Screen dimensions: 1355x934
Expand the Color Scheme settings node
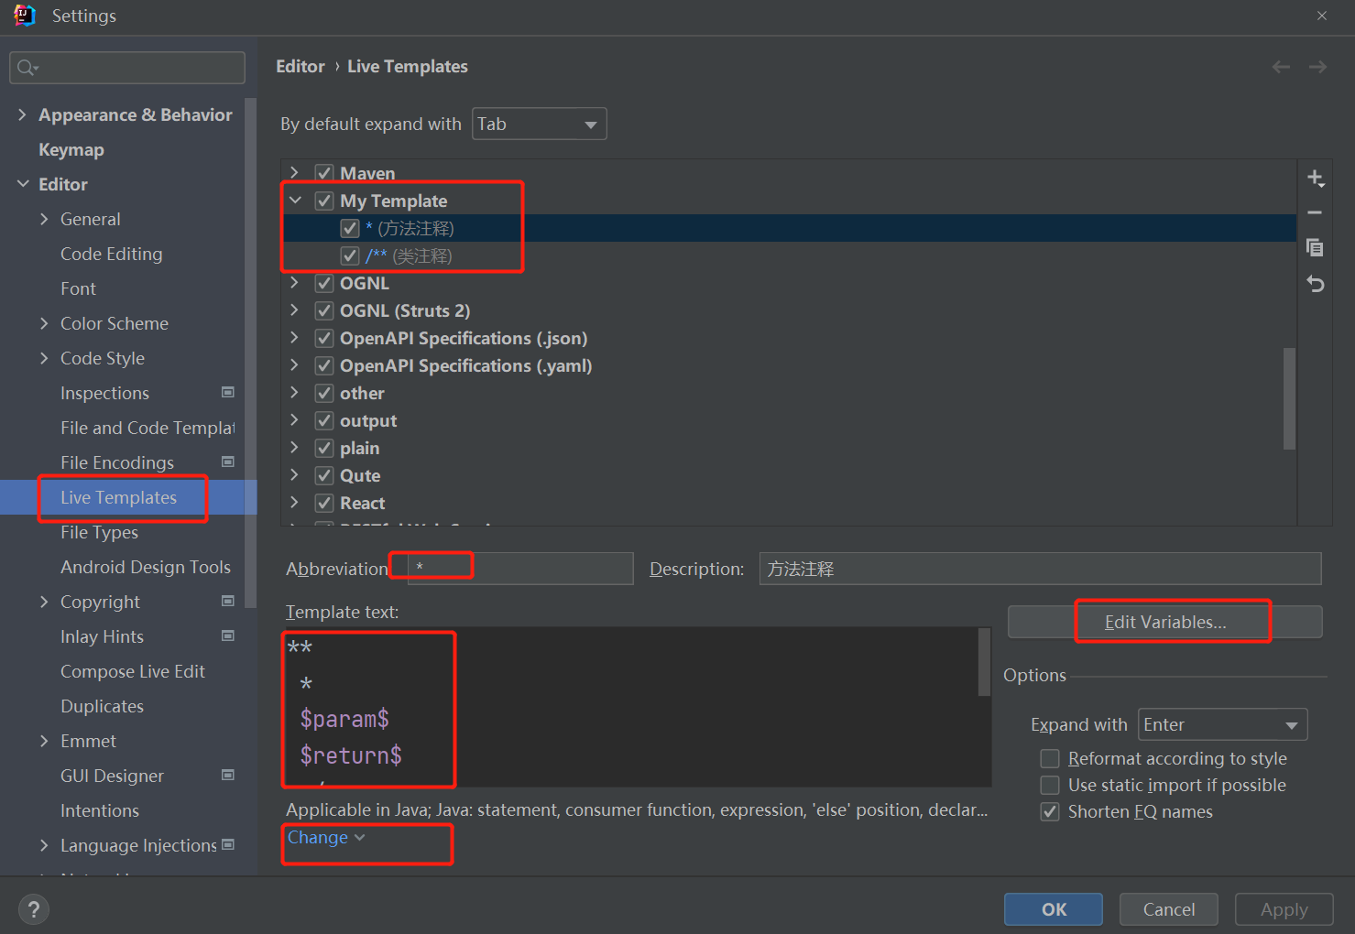pyautogui.click(x=45, y=323)
